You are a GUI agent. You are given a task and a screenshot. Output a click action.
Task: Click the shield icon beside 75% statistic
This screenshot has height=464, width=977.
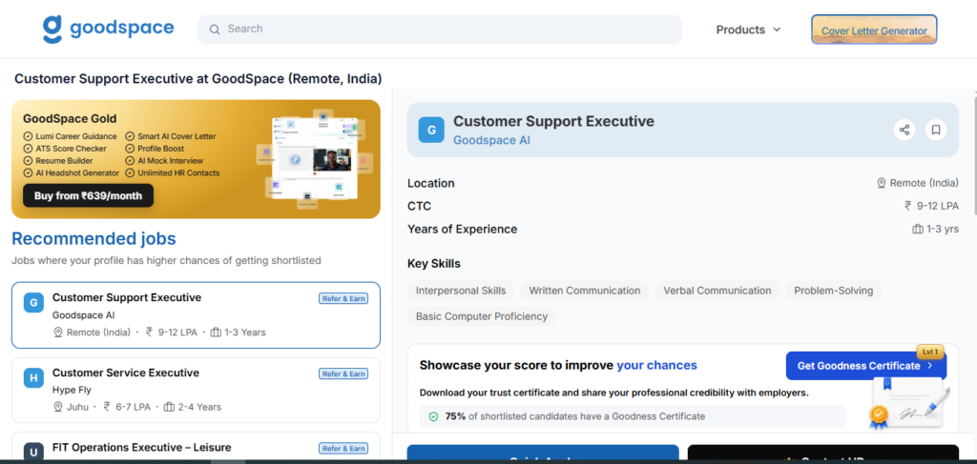pyautogui.click(x=434, y=416)
